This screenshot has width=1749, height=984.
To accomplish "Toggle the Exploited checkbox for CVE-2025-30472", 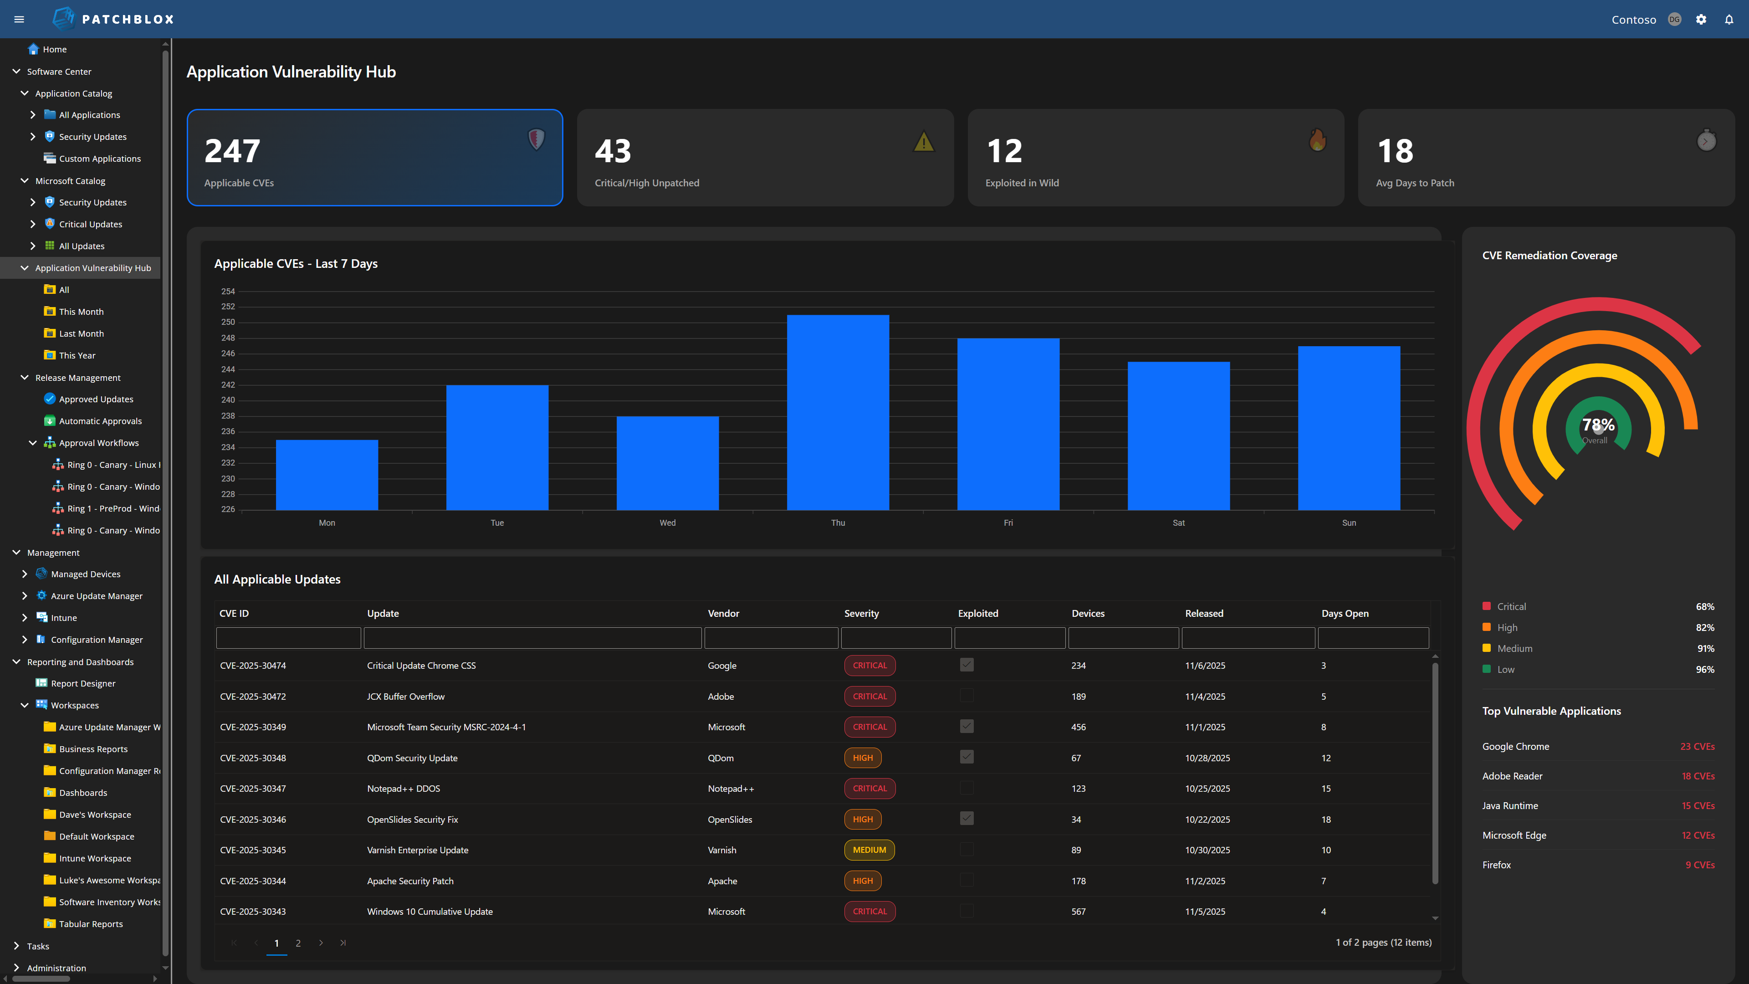I will point(966,696).
